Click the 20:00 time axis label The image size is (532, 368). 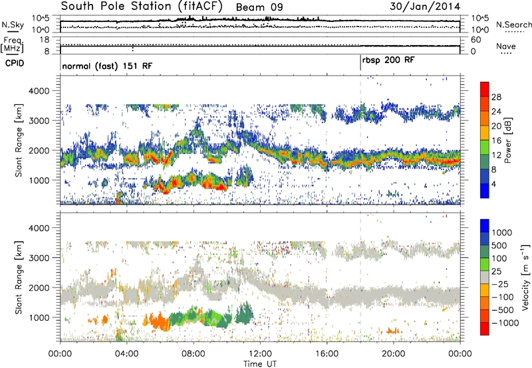(x=394, y=353)
